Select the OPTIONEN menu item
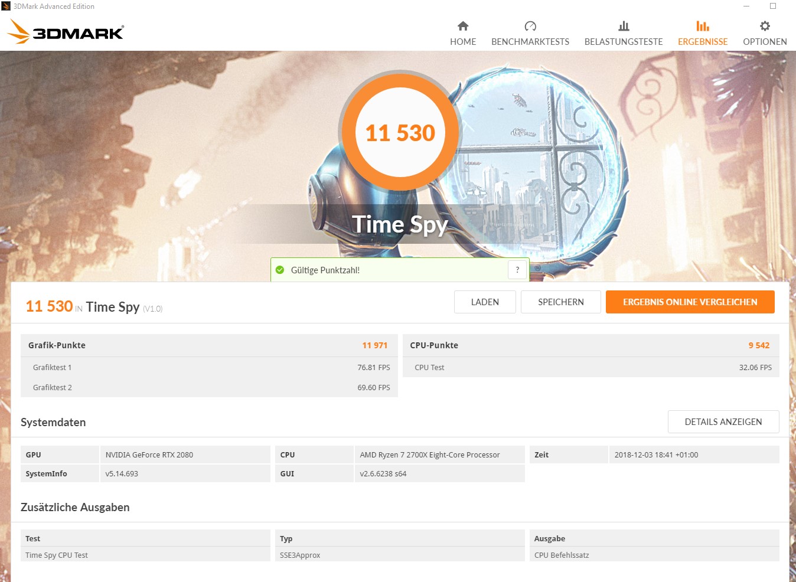 [764, 41]
